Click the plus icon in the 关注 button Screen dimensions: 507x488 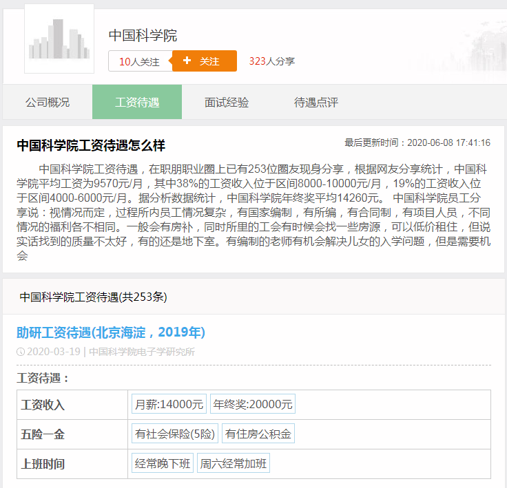tap(187, 60)
